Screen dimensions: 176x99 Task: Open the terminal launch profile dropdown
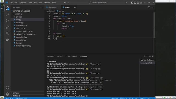coord(147,56)
